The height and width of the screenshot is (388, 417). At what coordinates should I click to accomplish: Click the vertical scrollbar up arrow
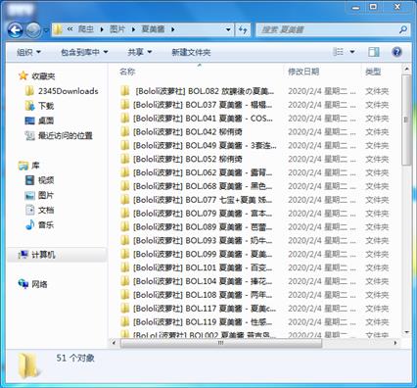click(x=406, y=70)
